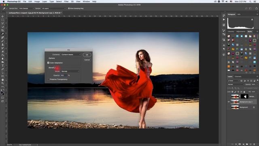259x146 pixels.
Task: Create new adjustment layer icon
Action: point(243,144)
